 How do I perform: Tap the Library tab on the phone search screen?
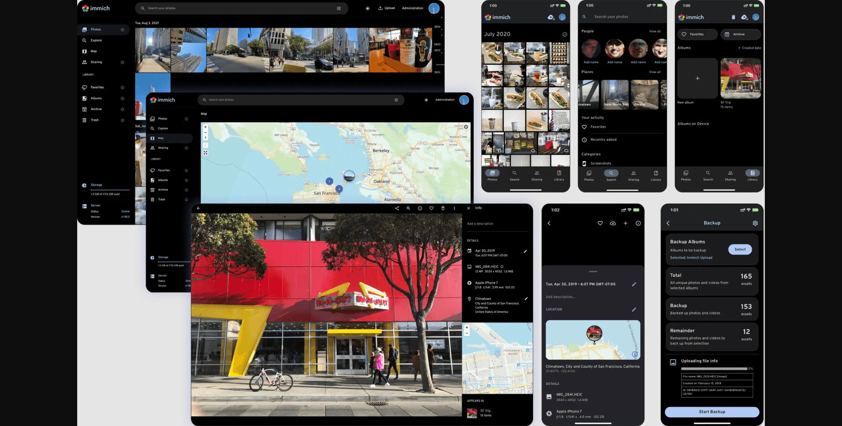tap(656, 176)
